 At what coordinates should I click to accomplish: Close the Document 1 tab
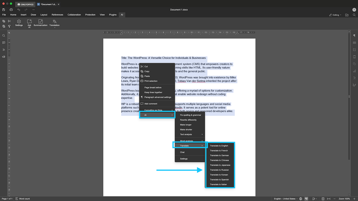tap(59, 4)
